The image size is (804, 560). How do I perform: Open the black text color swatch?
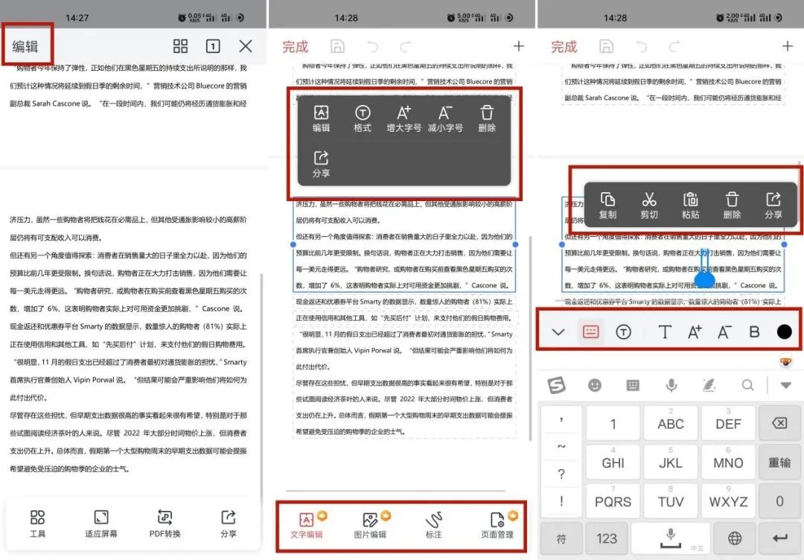tap(785, 332)
